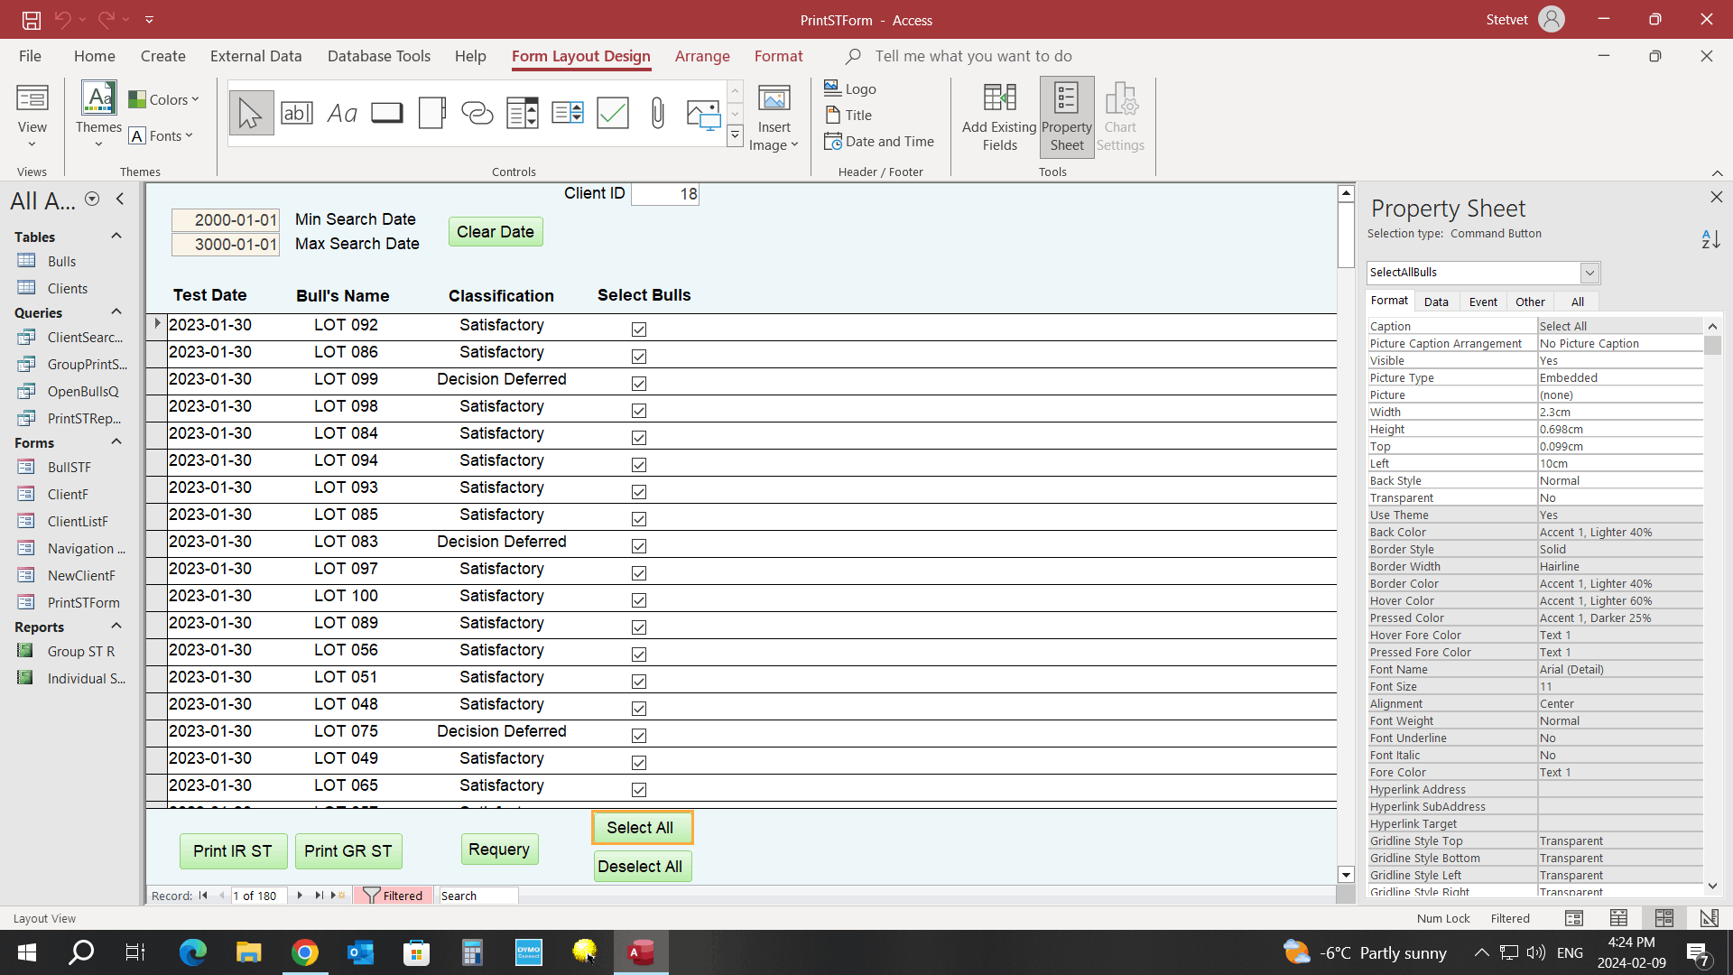Toggle the Property Sheet button
This screenshot has width=1733, height=975.
point(1067,118)
